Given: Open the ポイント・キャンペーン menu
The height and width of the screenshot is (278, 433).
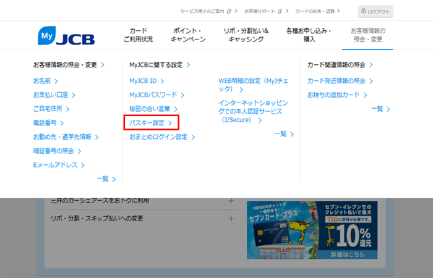Looking at the screenshot, I should click(188, 35).
